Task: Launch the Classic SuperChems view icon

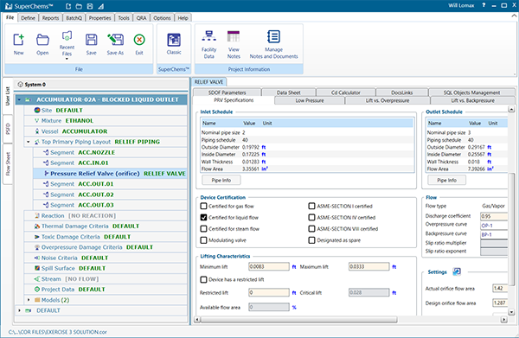Action: (x=174, y=40)
